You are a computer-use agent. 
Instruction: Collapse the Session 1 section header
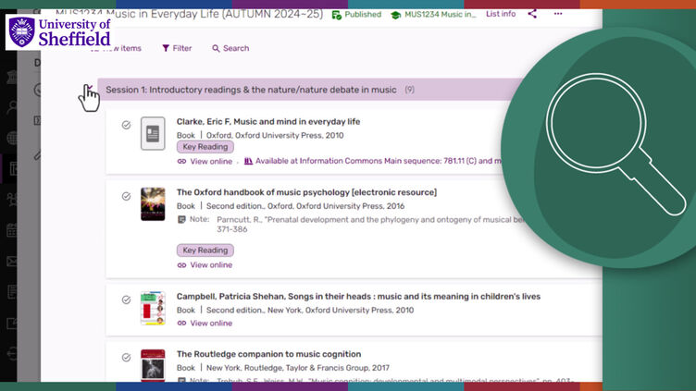pos(250,90)
